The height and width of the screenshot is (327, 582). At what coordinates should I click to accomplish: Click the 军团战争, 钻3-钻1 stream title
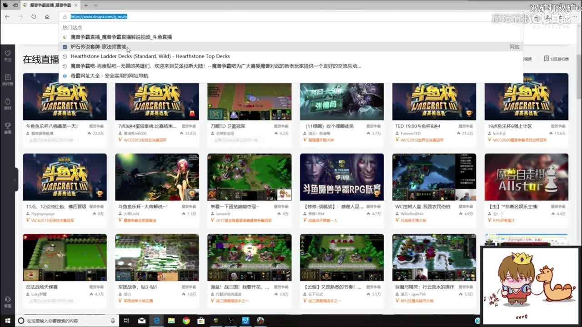pos(138,287)
